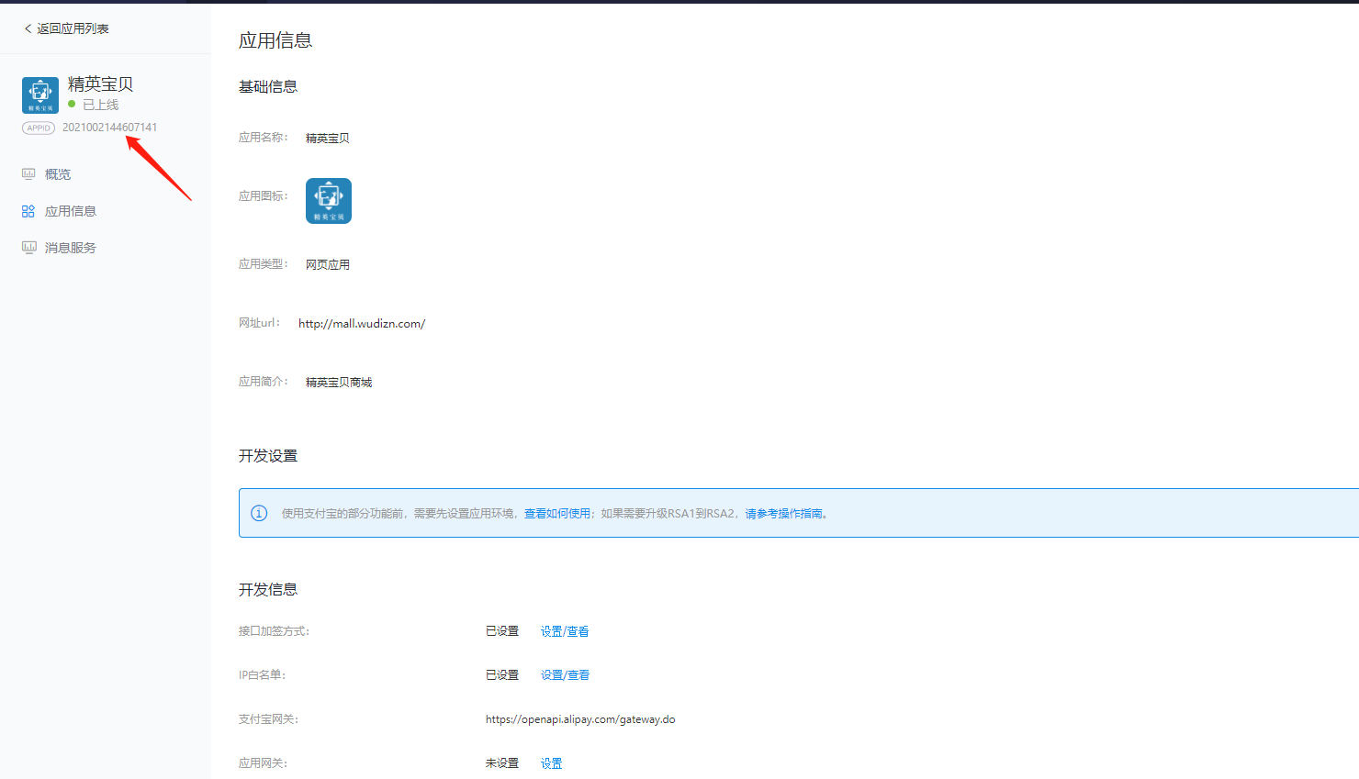Click the 消息服务 chart icon
This screenshot has height=779, width=1359.
[x=29, y=248]
